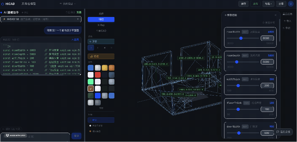Click the 分享 share button
This screenshot has width=297, height=142.
[281, 4]
